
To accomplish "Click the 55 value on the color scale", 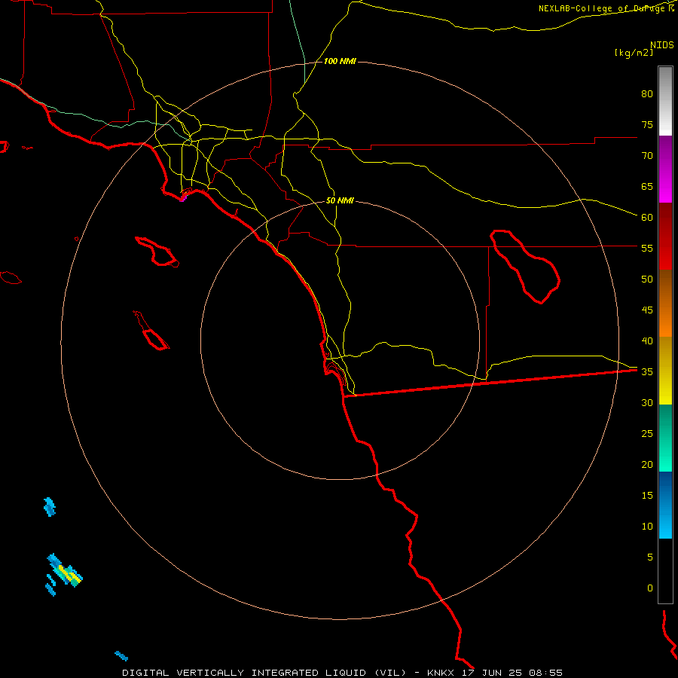I will (x=647, y=248).
